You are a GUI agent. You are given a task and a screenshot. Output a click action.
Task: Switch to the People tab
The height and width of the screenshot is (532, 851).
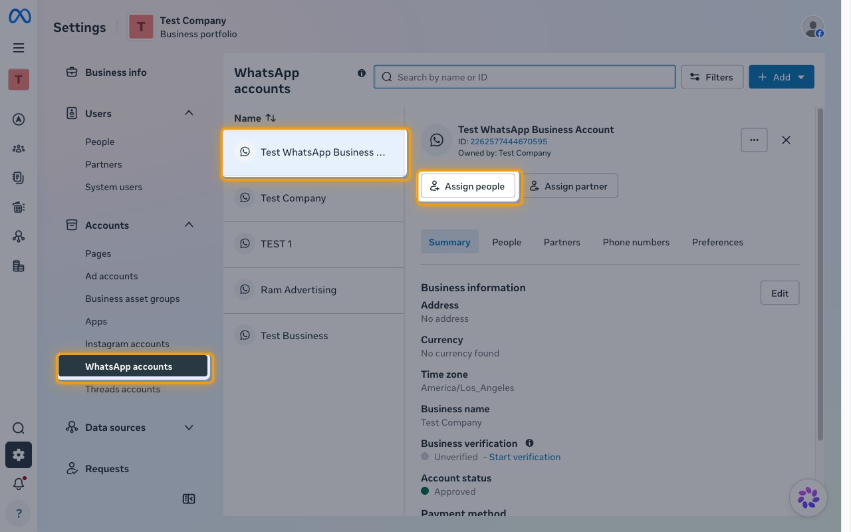click(507, 242)
